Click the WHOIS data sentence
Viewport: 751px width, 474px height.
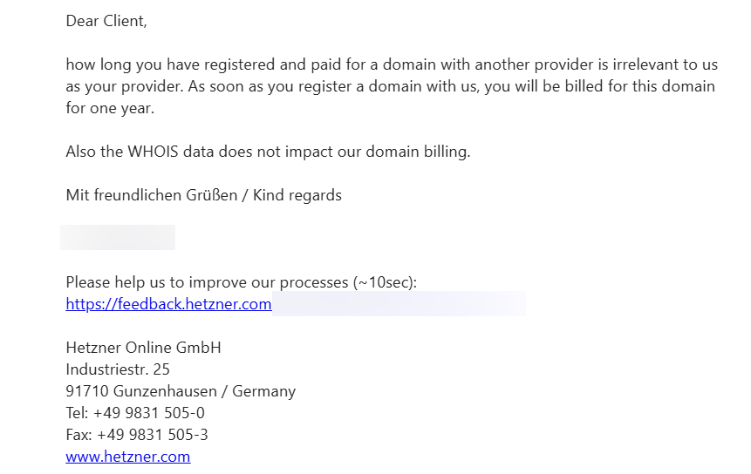269,152
